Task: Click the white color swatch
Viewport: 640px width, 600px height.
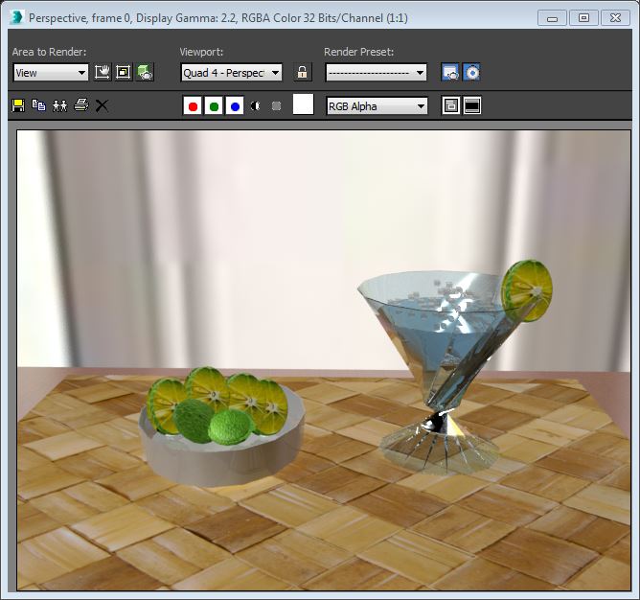Action: point(303,105)
